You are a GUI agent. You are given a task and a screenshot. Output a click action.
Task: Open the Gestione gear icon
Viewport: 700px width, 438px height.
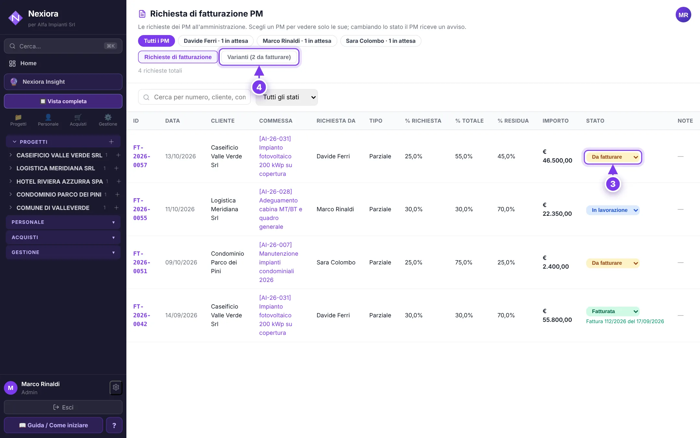click(x=108, y=120)
